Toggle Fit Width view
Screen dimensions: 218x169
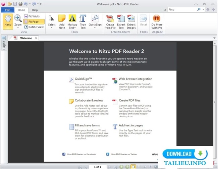32,16
